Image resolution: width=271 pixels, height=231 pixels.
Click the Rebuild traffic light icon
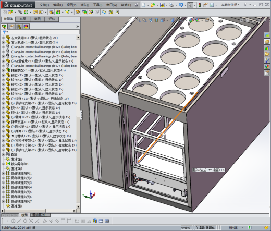(x=200, y=5)
